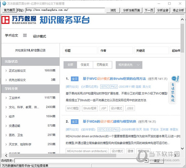Select the 仅全文 tab

(85, 65)
